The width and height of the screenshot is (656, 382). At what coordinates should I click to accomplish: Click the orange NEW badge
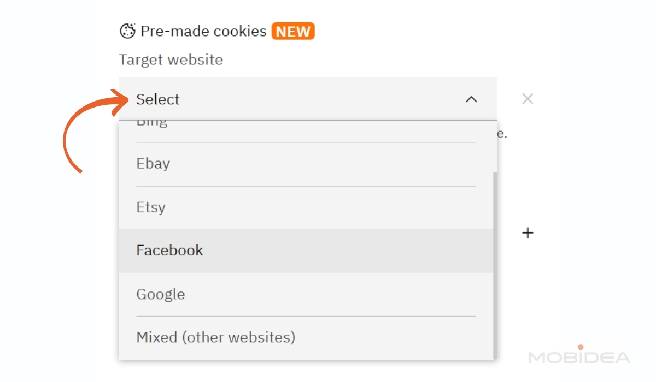point(293,31)
